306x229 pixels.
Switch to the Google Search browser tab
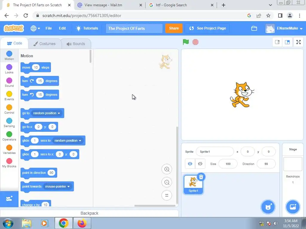(x=181, y=5)
